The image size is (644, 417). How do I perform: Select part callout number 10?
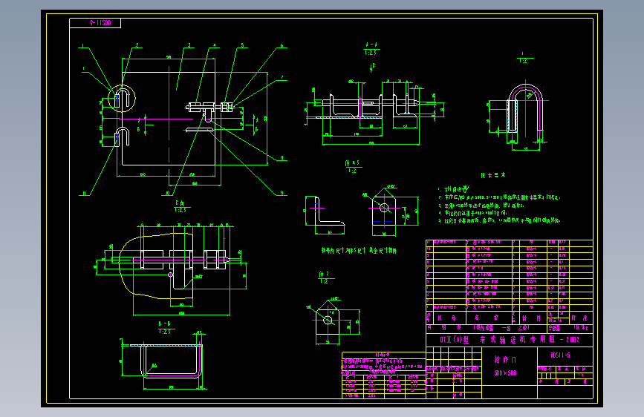coord(167,193)
